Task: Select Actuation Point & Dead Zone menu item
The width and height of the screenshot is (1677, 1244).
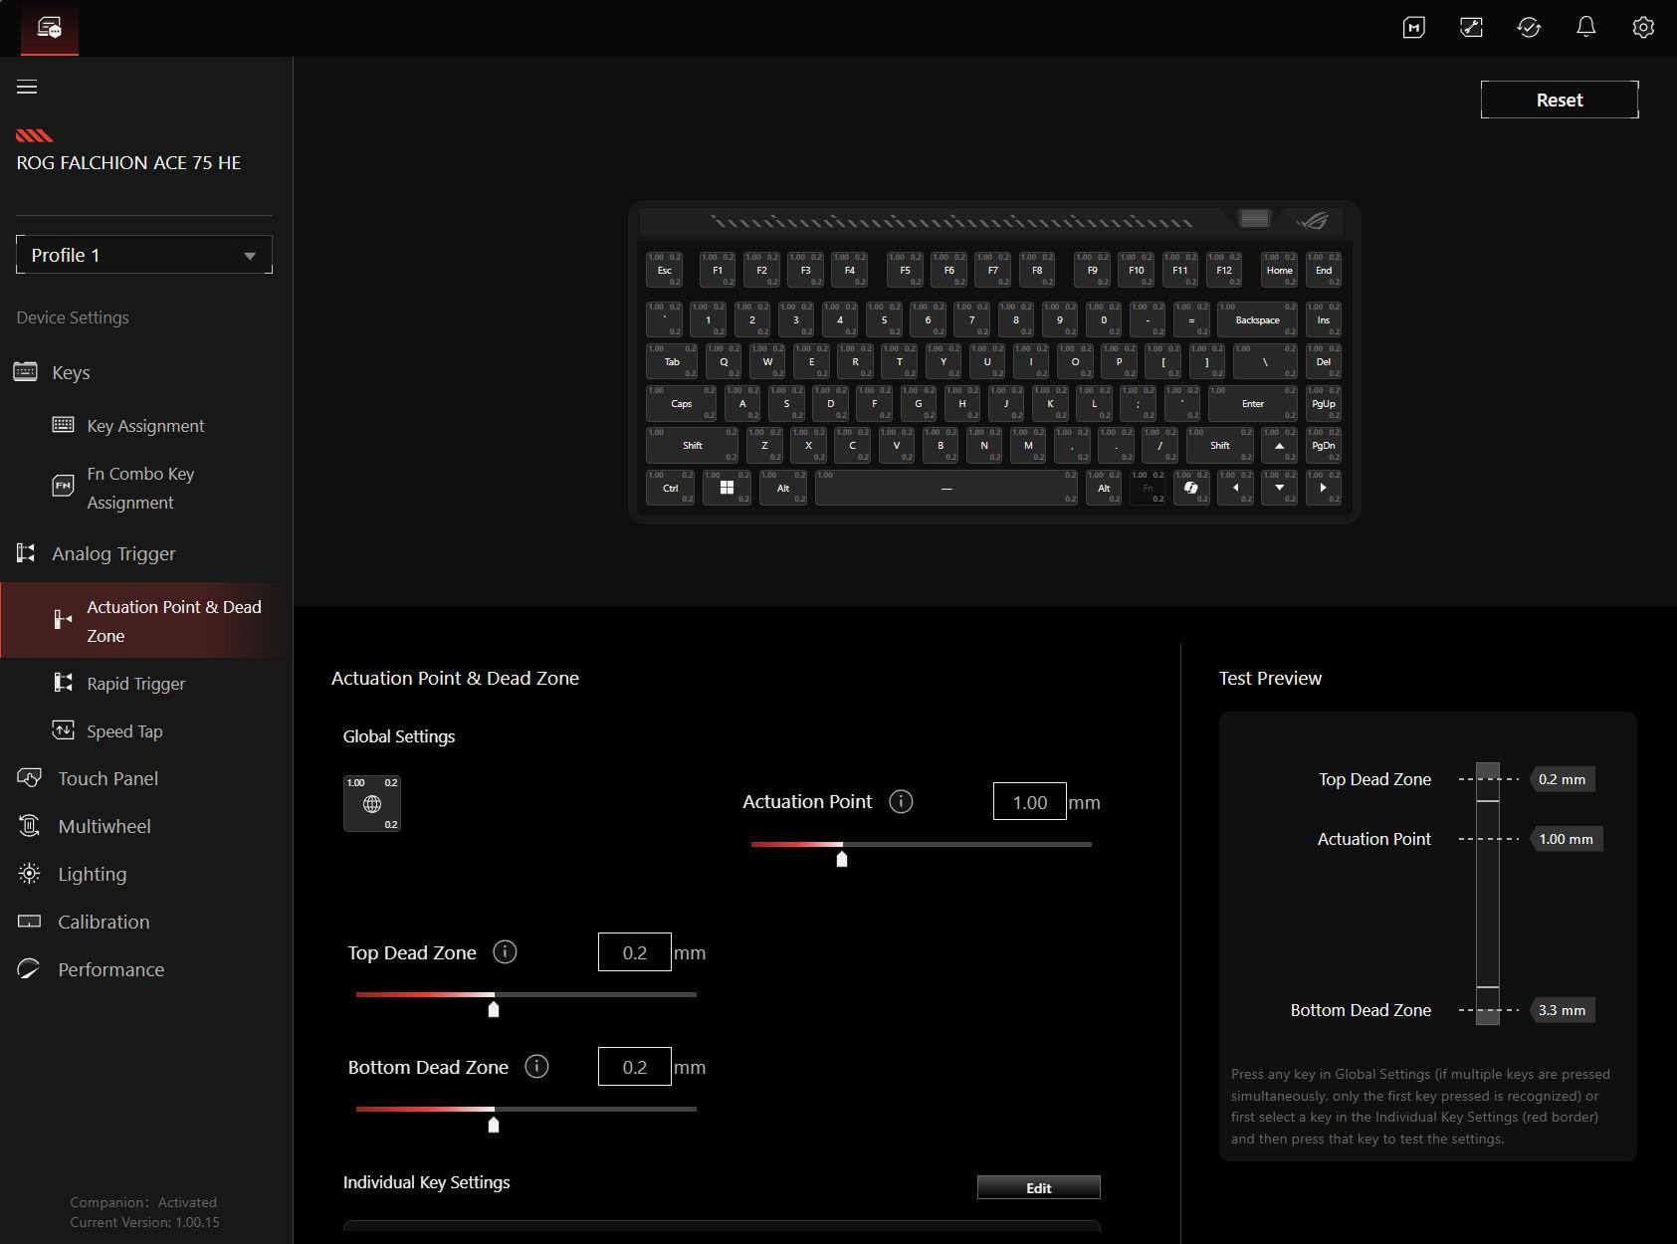Action: tap(146, 621)
